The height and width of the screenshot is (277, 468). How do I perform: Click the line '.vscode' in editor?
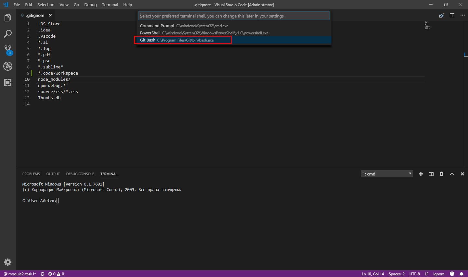coord(47,36)
